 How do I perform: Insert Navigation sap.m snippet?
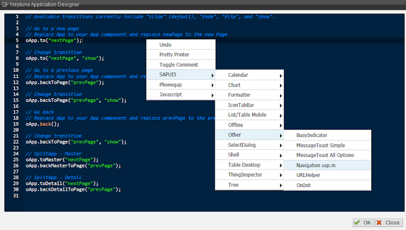coord(327,165)
